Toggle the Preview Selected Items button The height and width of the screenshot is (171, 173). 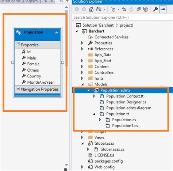click(163, 9)
